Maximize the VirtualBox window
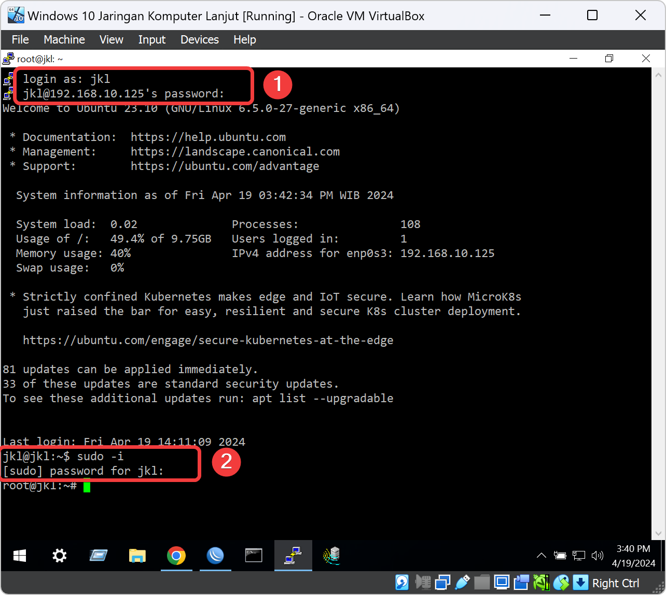This screenshot has width=666, height=595. (x=592, y=16)
